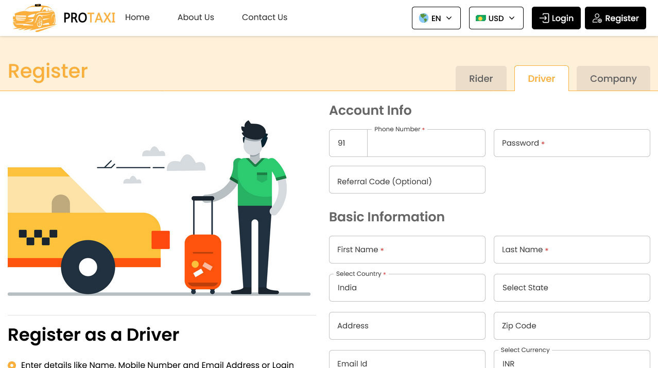658x368 pixels.
Task: Open the Select State dropdown
Action: coord(572,288)
